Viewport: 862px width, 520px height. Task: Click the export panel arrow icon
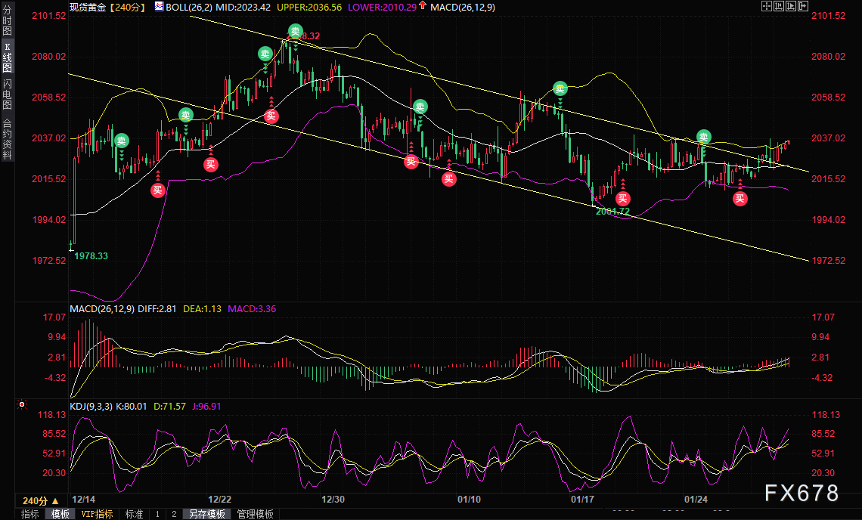(x=802, y=6)
